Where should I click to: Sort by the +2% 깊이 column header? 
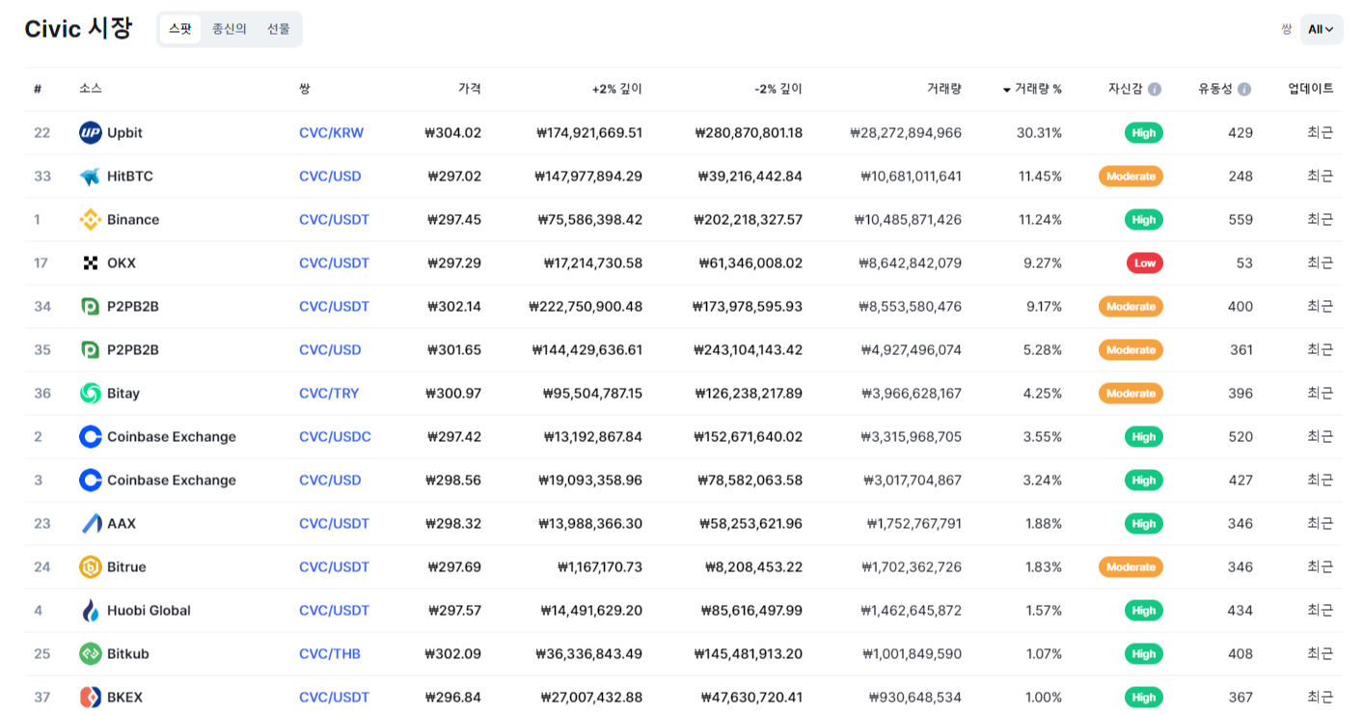pyautogui.click(x=617, y=89)
